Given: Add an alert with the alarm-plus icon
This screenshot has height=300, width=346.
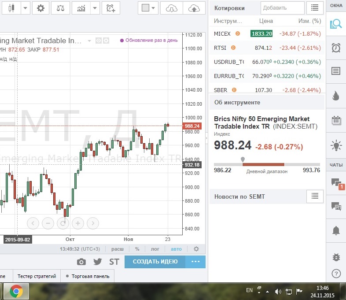Looking at the screenshot, I should point(111,8).
